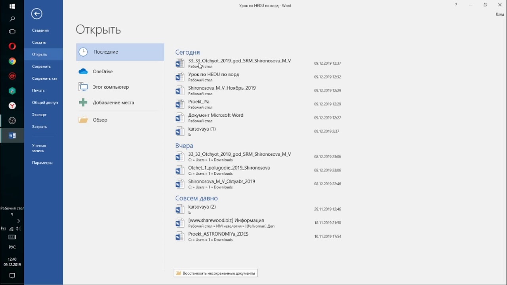
Task: Click Word icon beside Shironosova_M_V_Ноябрь_2019
Action: tap(180, 90)
